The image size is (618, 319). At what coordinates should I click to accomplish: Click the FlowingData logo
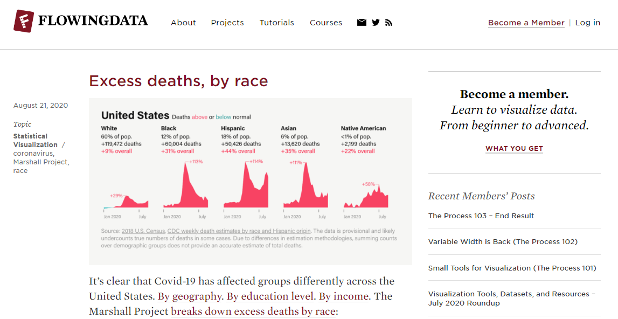80,20
